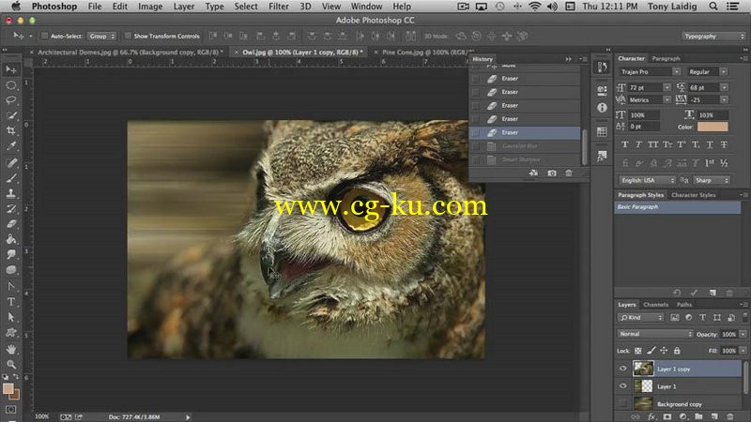This screenshot has height=422, width=751.
Task: Select the Quick Selection tool
Action: tap(11, 115)
